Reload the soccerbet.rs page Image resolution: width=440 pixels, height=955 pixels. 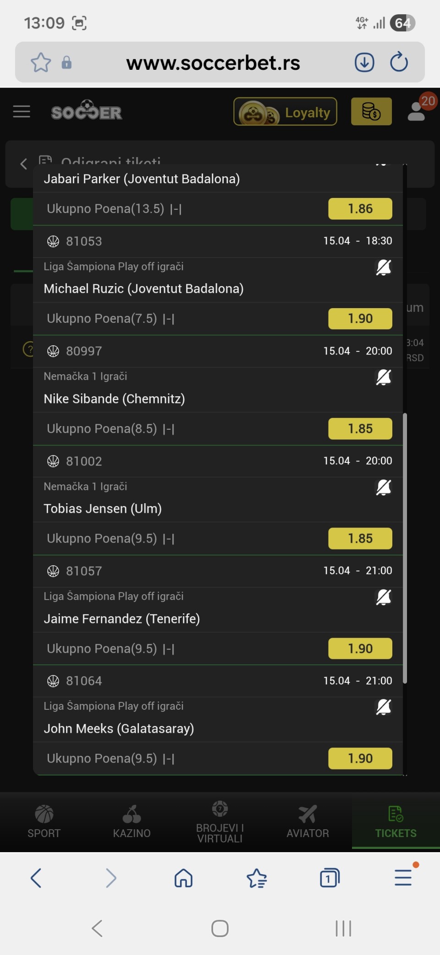pyautogui.click(x=399, y=62)
